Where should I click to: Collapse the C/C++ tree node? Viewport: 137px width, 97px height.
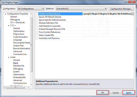point(9,25)
